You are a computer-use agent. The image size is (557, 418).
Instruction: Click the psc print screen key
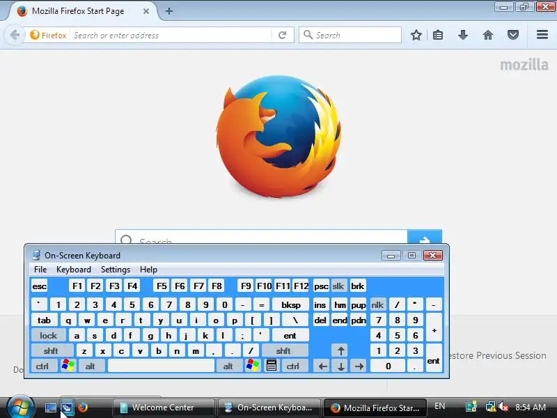tap(321, 286)
